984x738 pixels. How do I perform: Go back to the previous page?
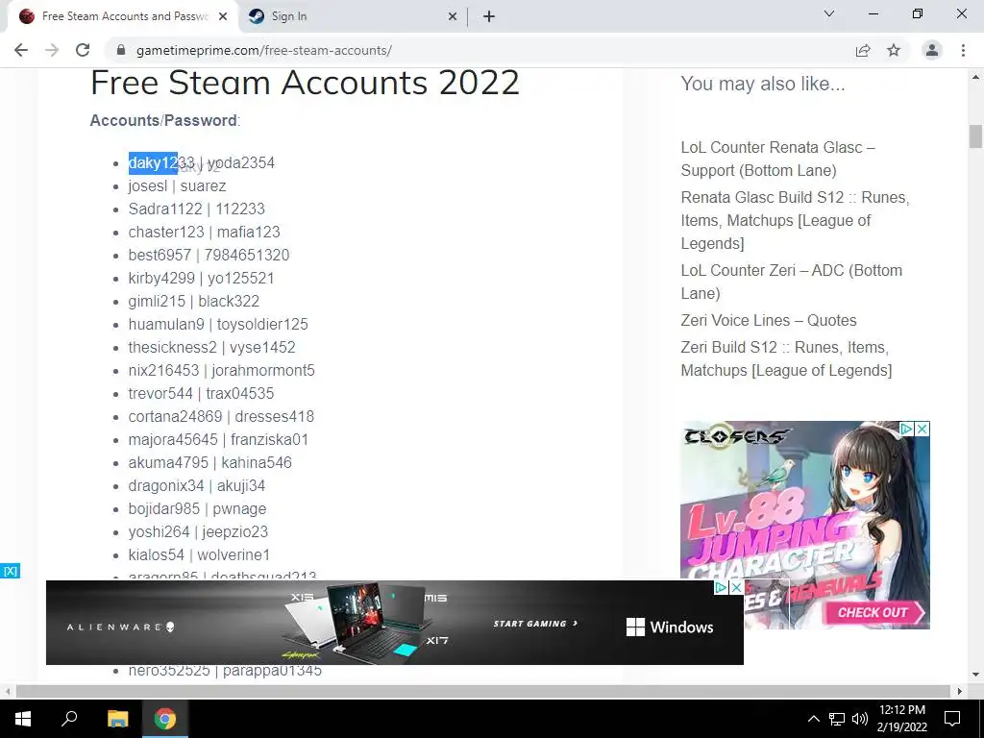21,50
